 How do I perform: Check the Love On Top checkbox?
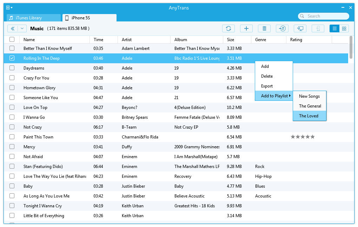coord(12,107)
